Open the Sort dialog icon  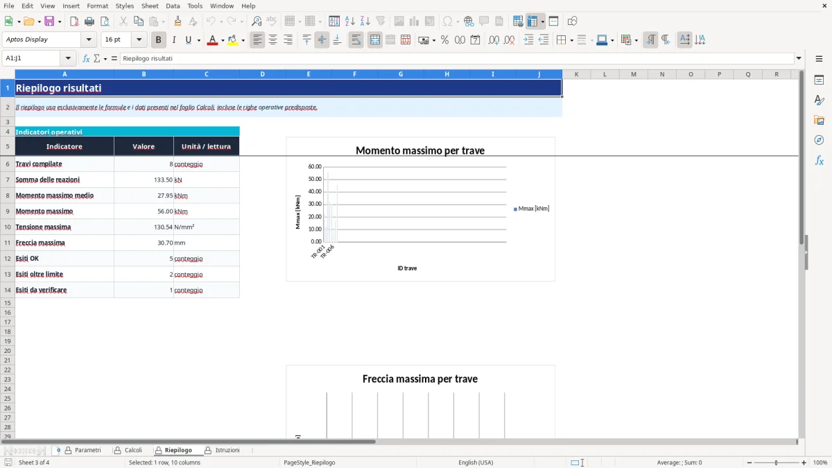334,21
